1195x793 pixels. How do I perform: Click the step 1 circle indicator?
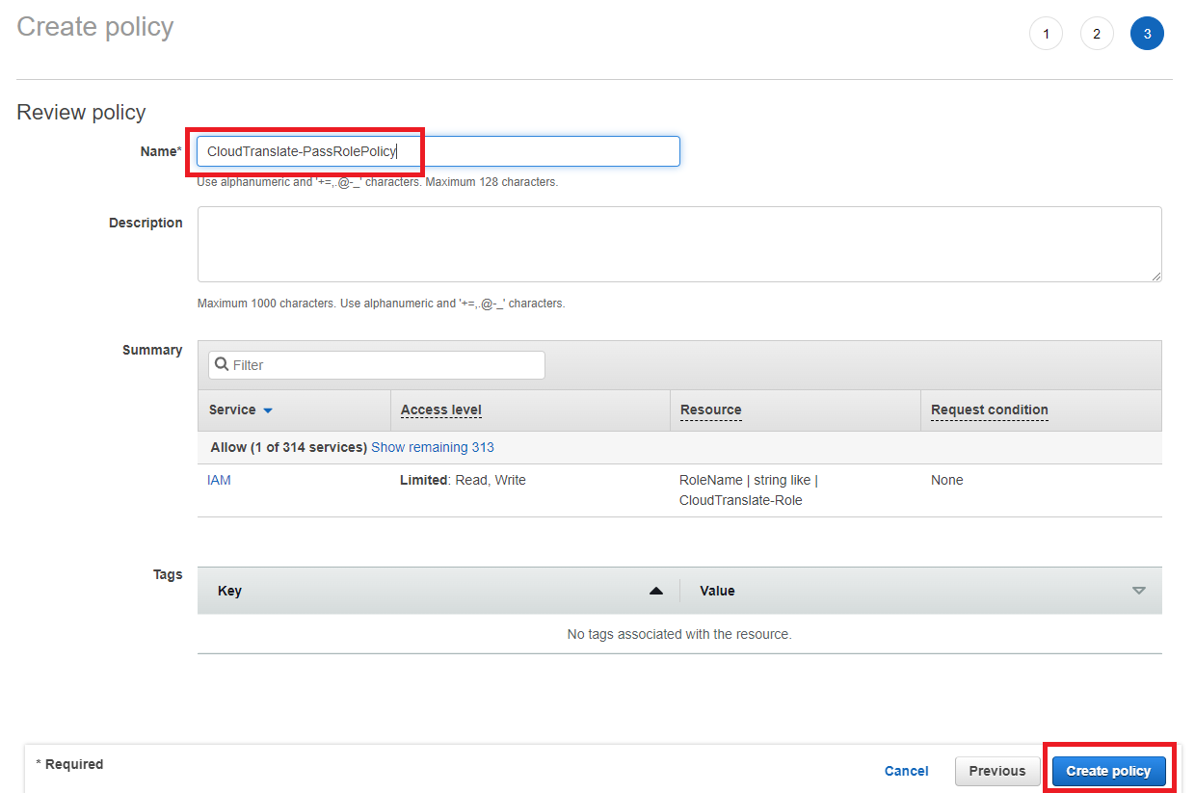click(x=1046, y=35)
